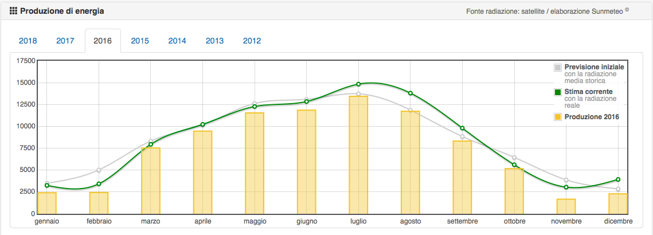Click the grid icon beside Produzione di energia

[x=13, y=11]
